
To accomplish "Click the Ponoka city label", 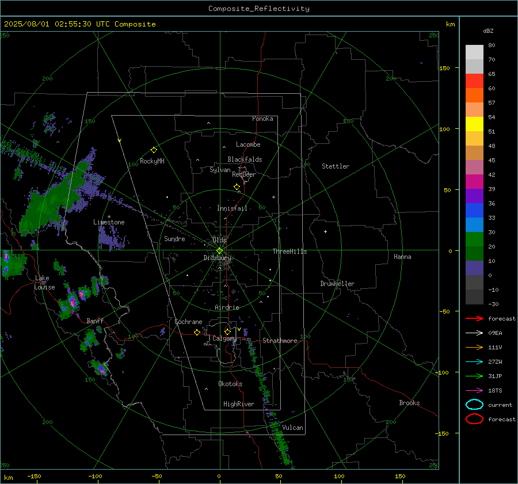I will click(262, 119).
